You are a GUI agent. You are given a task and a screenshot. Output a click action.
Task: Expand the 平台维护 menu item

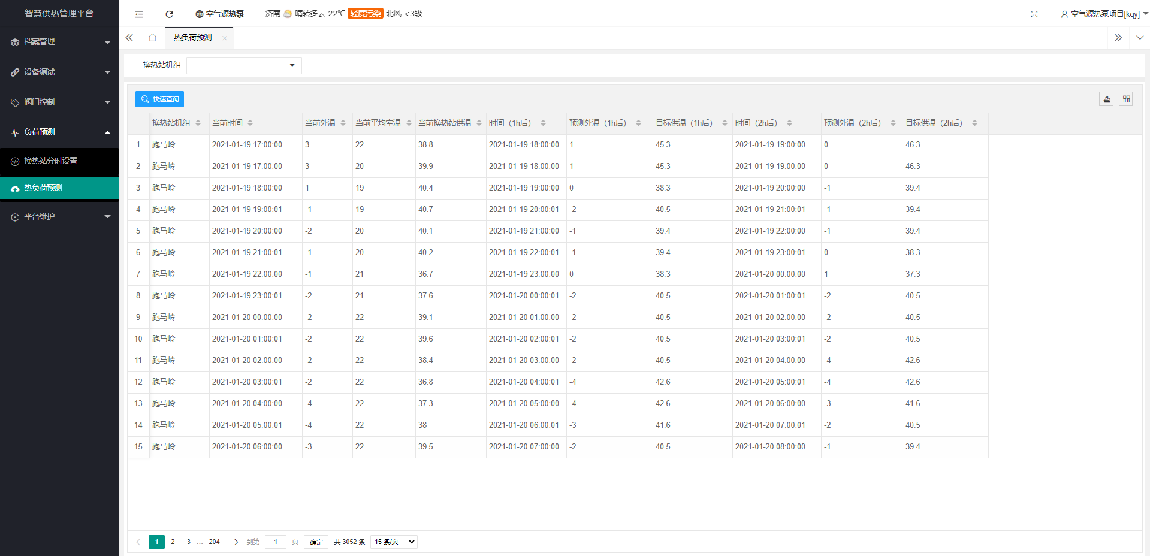pos(59,216)
